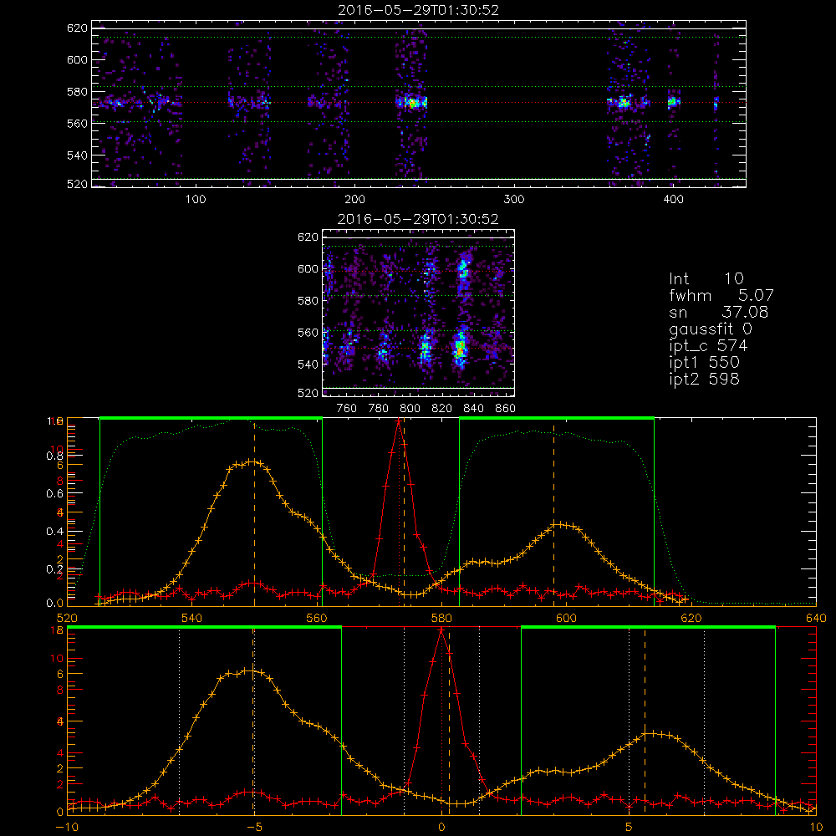Screen dimensions: 836x836
Task: Click y-axis label 540 in top spectrogram
Action: coord(77,155)
